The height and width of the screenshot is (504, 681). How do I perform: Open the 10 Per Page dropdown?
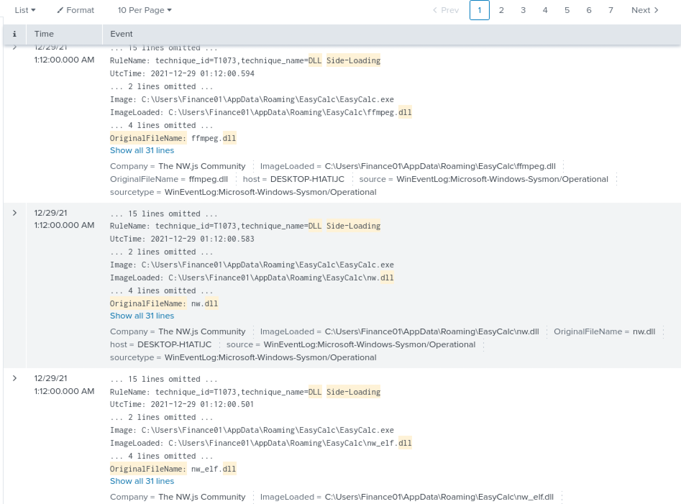pos(145,10)
